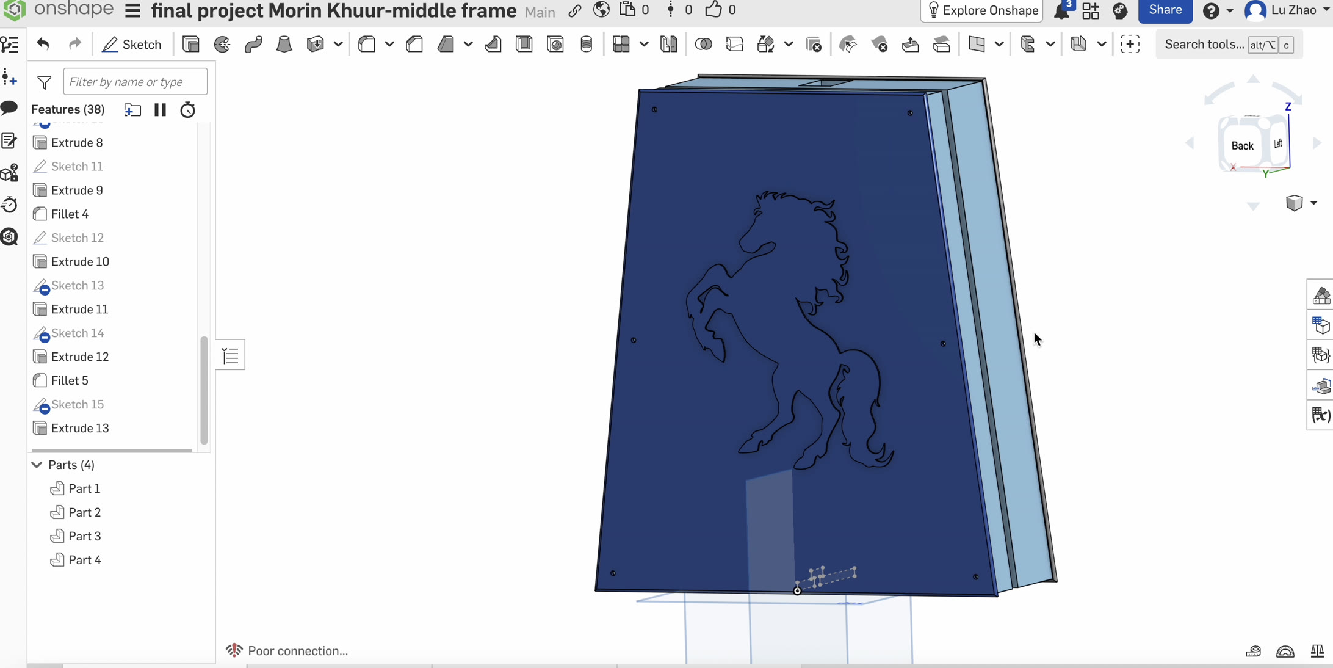Select the Boolean tool
This screenshot has width=1333, height=668.
[x=704, y=44]
